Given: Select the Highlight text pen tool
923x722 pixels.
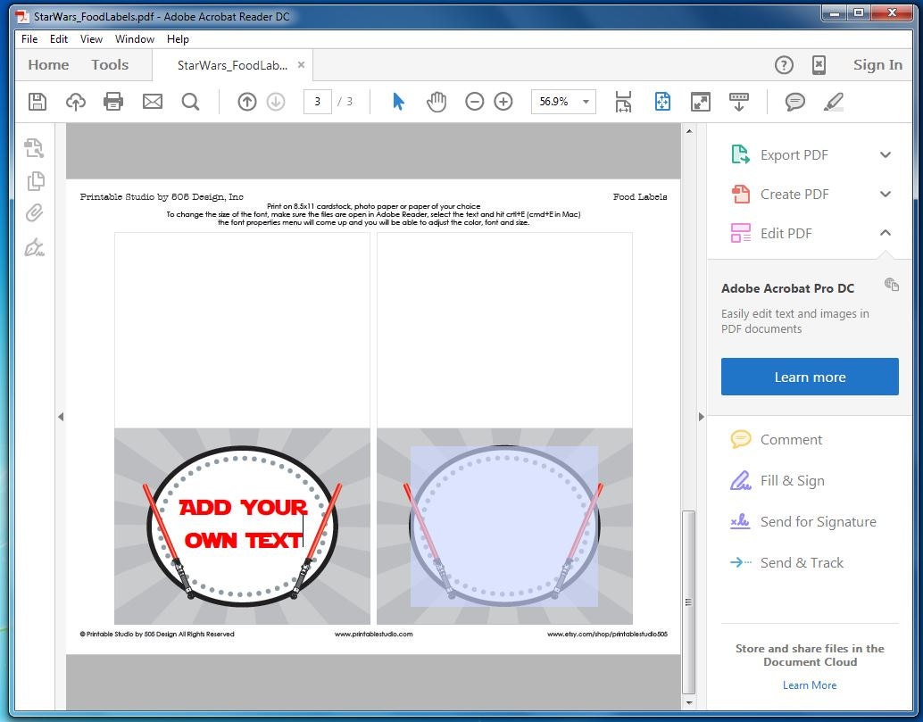Looking at the screenshot, I should point(834,102).
